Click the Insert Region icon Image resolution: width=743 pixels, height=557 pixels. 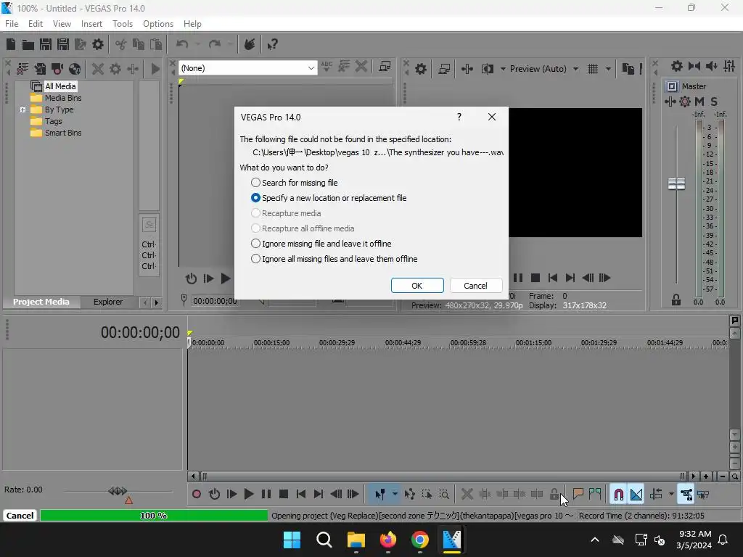595,495
